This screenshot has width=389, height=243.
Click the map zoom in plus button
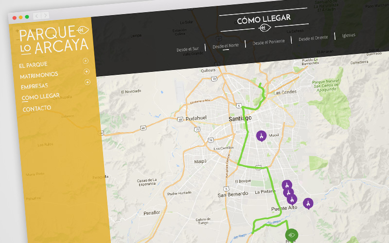[x=17, y=31]
